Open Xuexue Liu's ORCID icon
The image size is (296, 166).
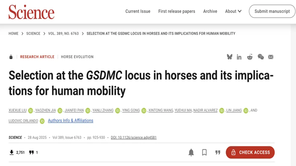coord(31,111)
